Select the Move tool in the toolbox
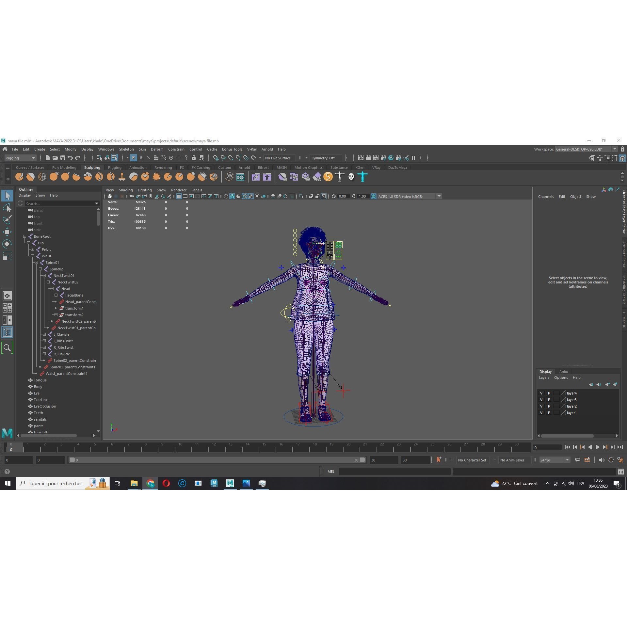627x627 pixels. (x=7, y=232)
